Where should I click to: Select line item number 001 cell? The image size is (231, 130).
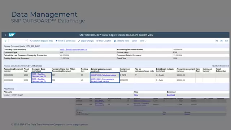(53, 75)
